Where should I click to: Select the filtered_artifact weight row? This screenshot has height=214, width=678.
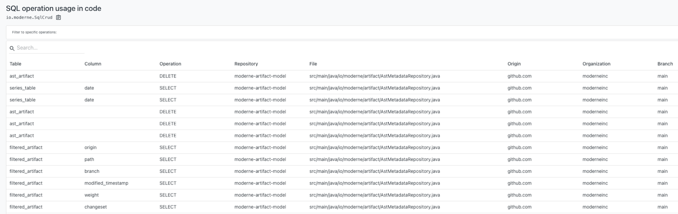coord(342,195)
